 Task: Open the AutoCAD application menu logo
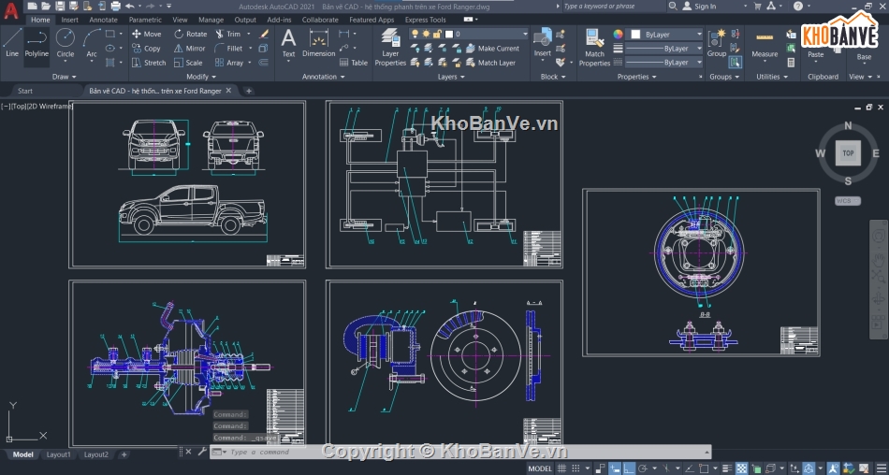coord(11,11)
